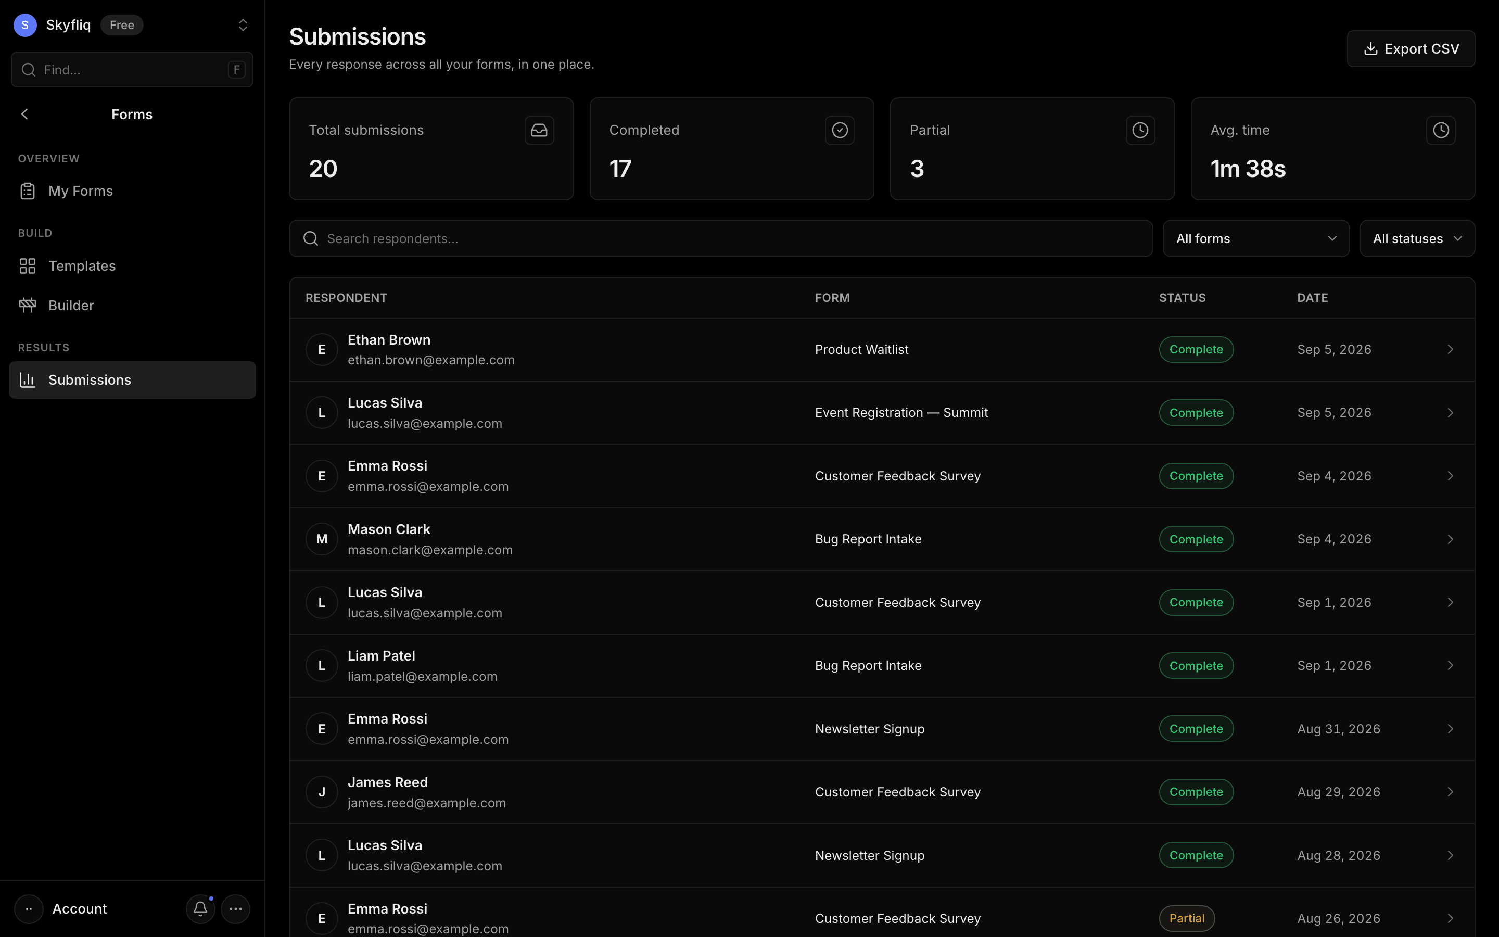Open the more options ellipsis icon
The width and height of the screenshot is (1499, 937).
pyautogui.click(x=235, y=908)
